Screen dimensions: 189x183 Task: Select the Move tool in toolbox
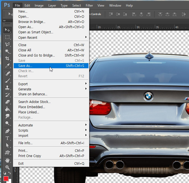[x=7, y=30]
